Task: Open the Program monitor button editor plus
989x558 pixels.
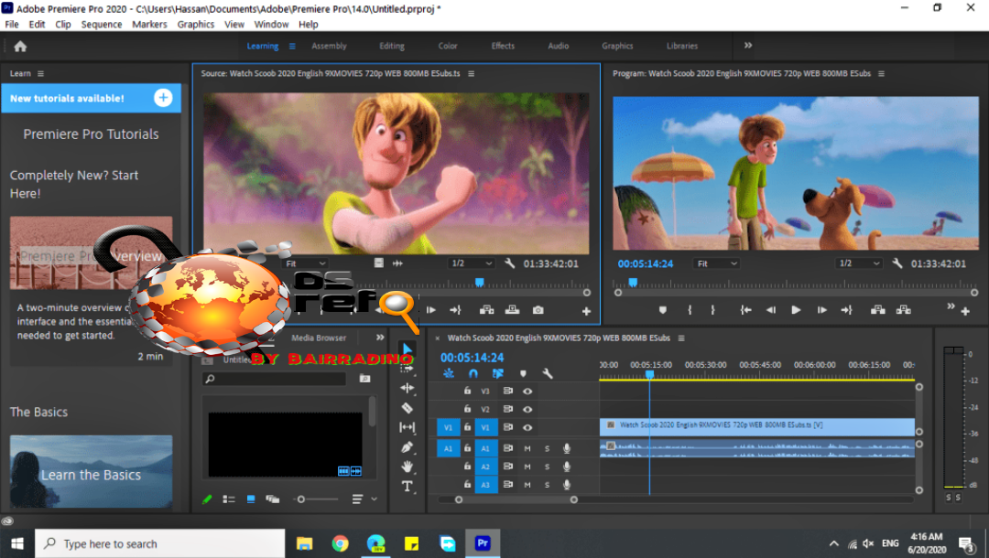Action: pos(965,311)
